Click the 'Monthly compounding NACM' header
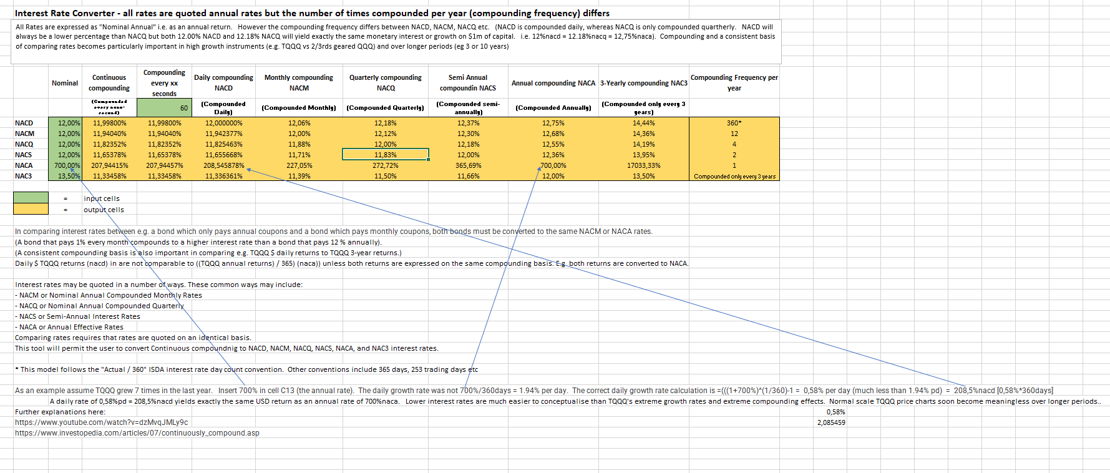 click(x=299, y=83)
